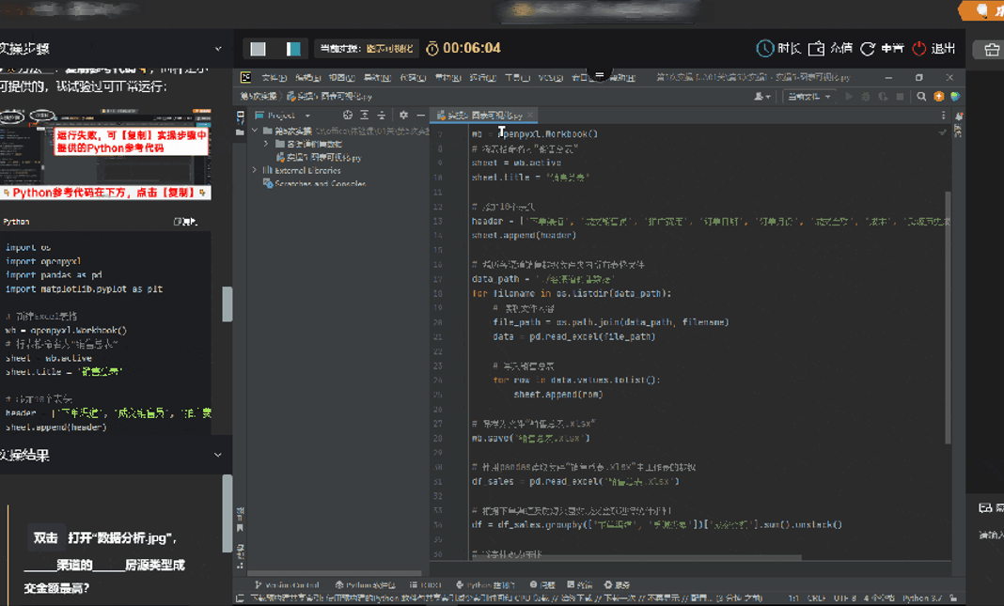
Task: Open the VCS menu
Action: pos(551,77)
